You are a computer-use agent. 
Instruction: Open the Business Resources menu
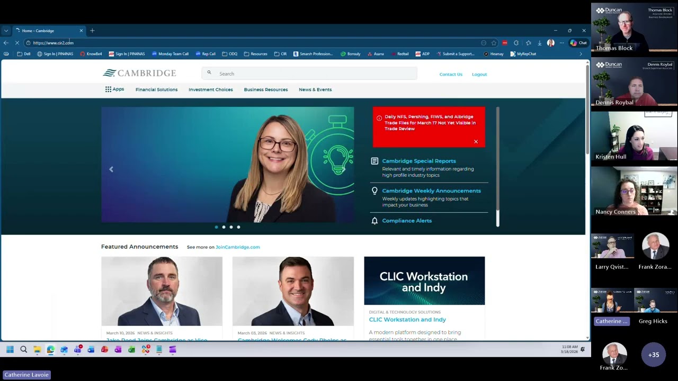266,89
